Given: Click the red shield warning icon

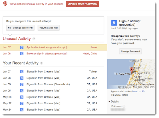Looking at the screenshot, I should coord(5,4).
